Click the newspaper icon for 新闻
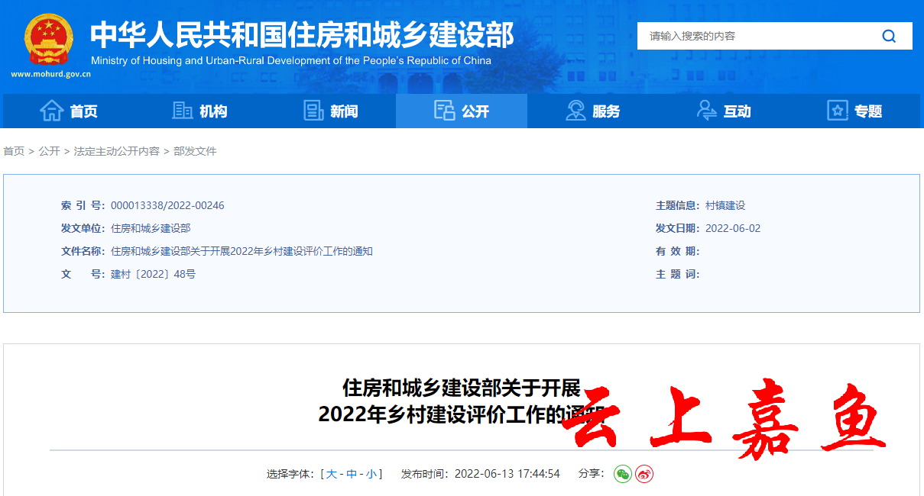Image resolution: width=924 pixels, height=496 pixels. [x=313, y=111]
